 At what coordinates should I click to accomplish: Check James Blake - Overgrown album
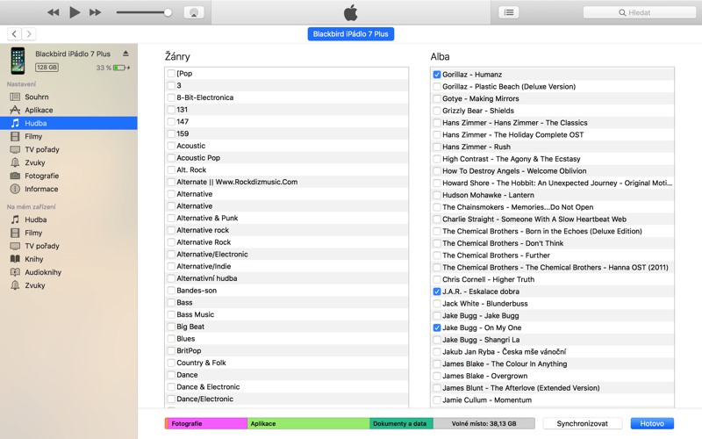coord(437,376)
